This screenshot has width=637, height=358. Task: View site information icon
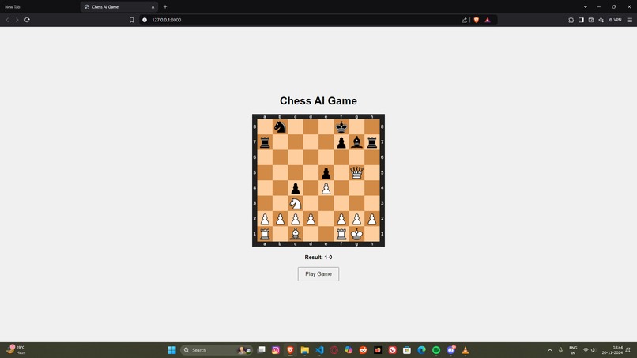point(145,20)
